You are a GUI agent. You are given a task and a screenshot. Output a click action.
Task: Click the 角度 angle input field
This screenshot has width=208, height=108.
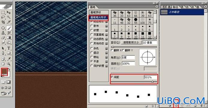(128, 57)
